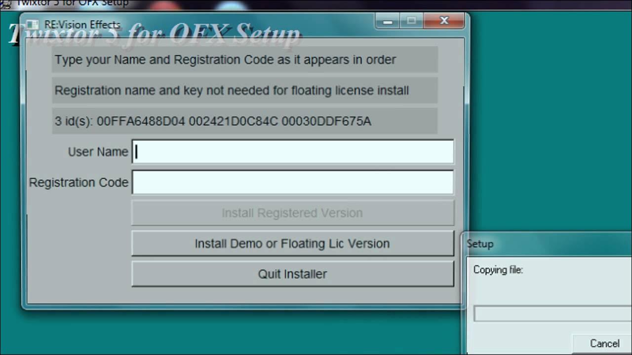Click the Twixtor setup icon in top-left corner
632x355 pixels.
click(x=5, y=3)
